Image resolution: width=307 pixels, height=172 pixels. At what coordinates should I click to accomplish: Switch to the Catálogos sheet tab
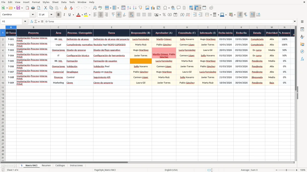(60, 166)
